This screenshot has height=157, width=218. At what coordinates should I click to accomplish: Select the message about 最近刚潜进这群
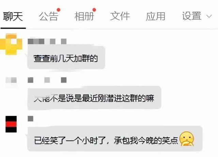click(94, 98)
